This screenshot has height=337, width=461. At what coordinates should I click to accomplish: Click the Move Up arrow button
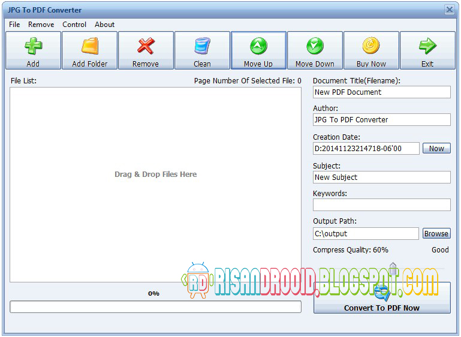pyautogui.click(x=258, y=50)
